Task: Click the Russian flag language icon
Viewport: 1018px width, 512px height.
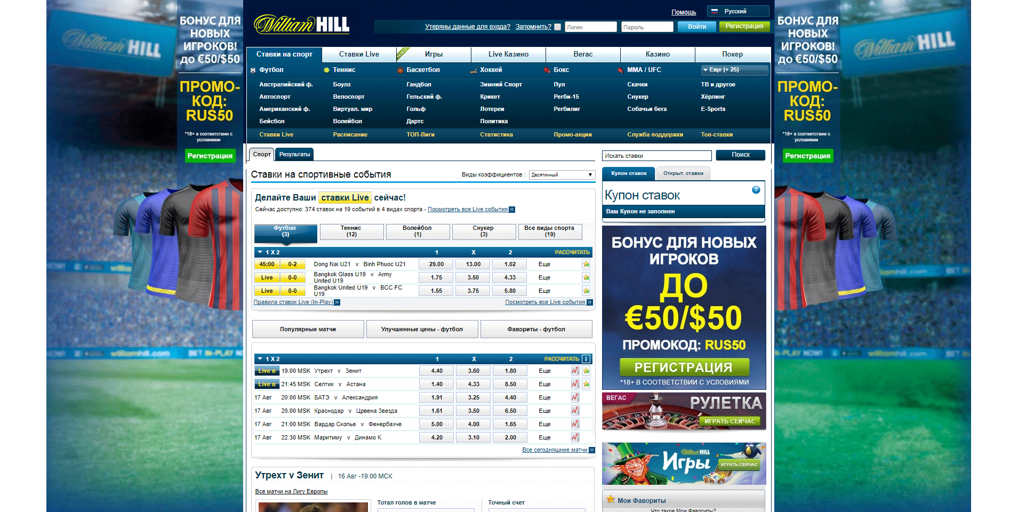Action: coord(715,11)
